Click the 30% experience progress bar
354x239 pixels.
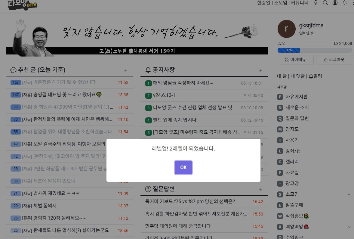[315, 50]
